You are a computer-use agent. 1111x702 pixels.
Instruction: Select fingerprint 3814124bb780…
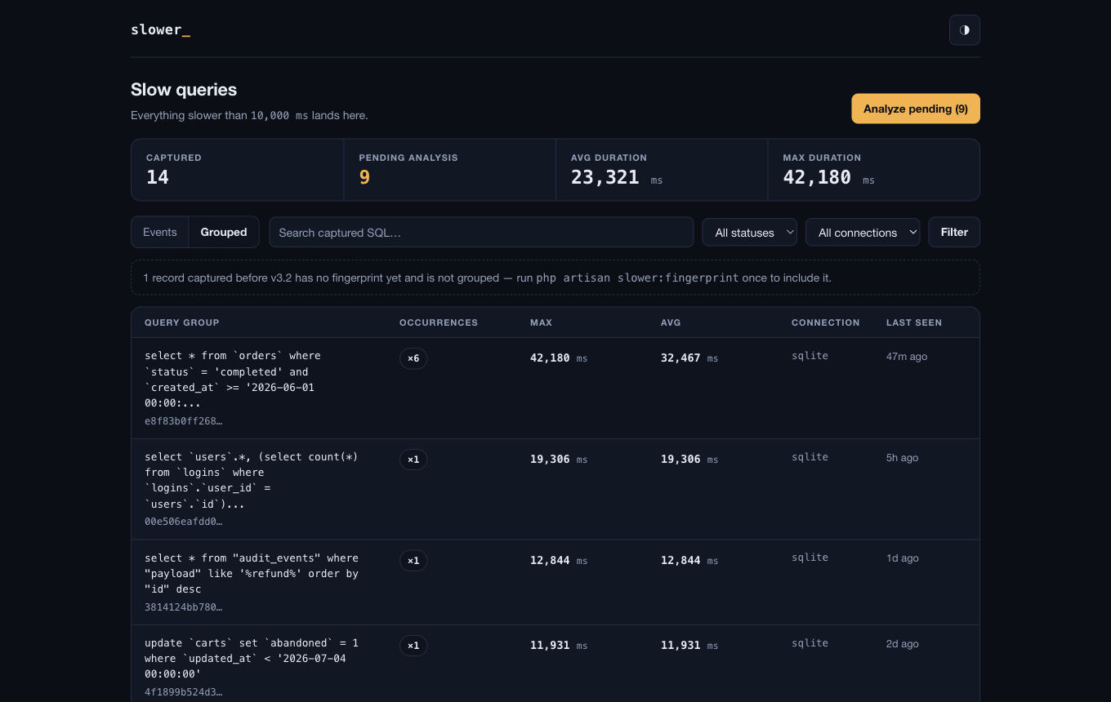tap(183, 607)
